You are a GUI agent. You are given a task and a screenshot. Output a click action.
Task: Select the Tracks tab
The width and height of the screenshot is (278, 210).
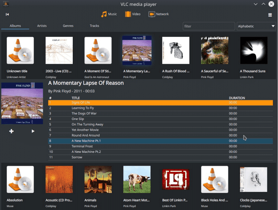coord(94,26)
